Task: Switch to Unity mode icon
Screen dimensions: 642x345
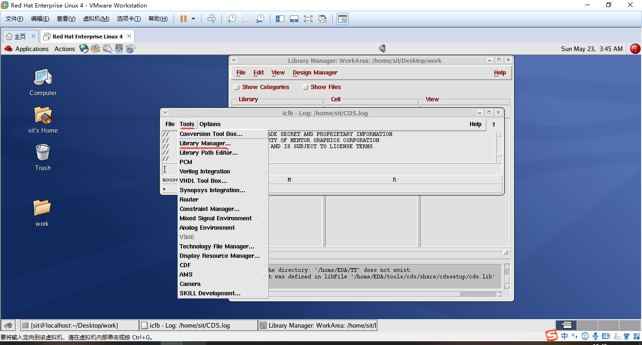Action: (322, 19)
